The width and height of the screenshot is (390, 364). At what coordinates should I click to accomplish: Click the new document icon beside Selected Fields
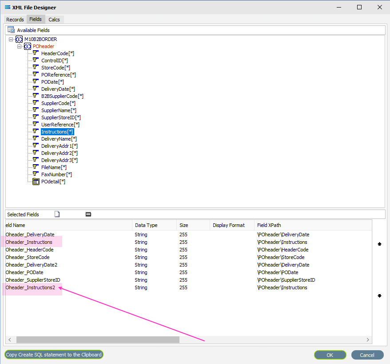(57, 214)
